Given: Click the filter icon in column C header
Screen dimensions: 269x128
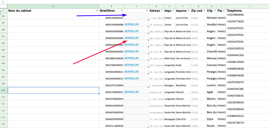Looking at the screenshot, I should (x=147, y=11).
